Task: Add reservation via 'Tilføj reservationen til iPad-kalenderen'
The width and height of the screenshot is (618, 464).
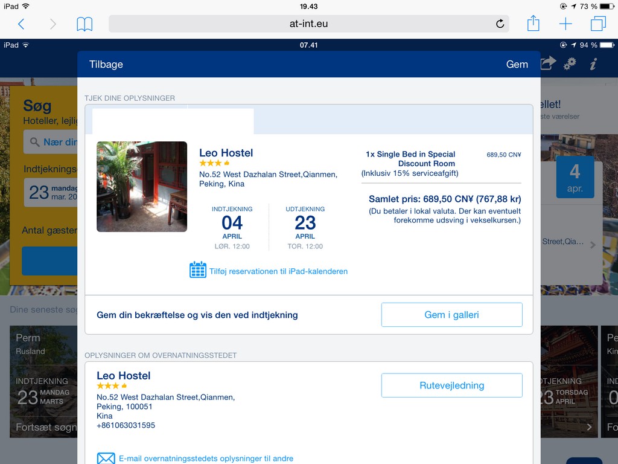Action: [278, 271]
